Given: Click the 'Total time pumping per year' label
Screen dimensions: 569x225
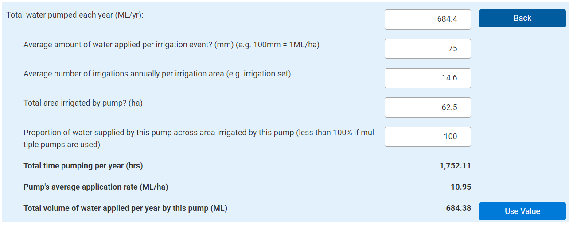Looking at the screenshot, I should 83,166.
